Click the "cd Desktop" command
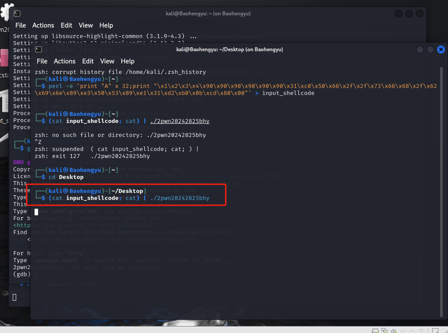Image resolution: width=448 pixels, height=333 pixels. pos(66,177)
